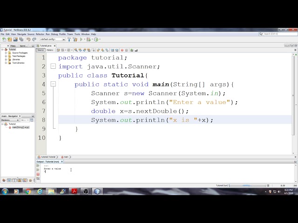Expand the Libraries tree node
This screenshot has height=223, width=298.
(6, 59)
